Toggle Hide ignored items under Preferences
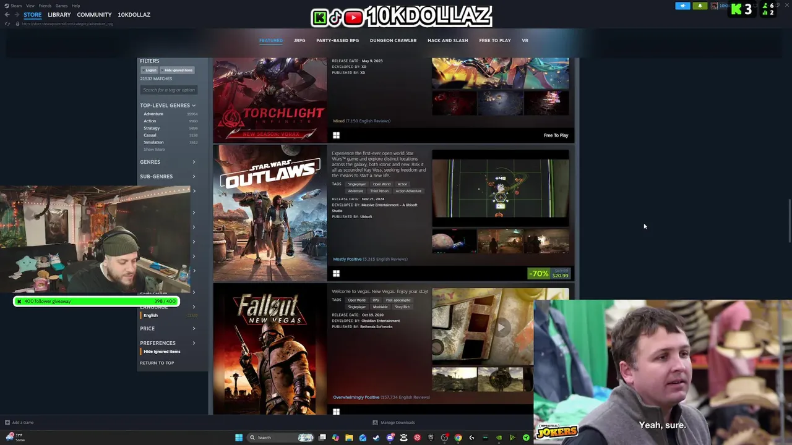This screenshot has height=445, width=792. click(161, 352)
